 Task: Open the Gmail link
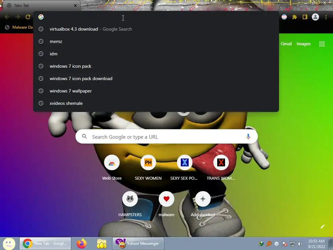click(x=286, y=44)
